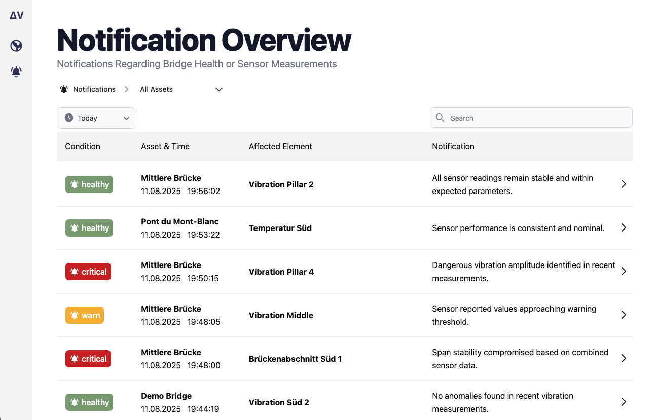
Task: Click the Notification column header
Action: point(453,146)
